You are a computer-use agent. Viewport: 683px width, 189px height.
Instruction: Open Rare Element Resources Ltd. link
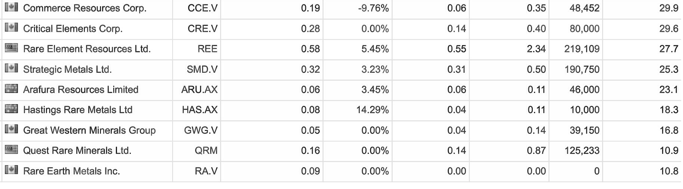coord(87,49)
